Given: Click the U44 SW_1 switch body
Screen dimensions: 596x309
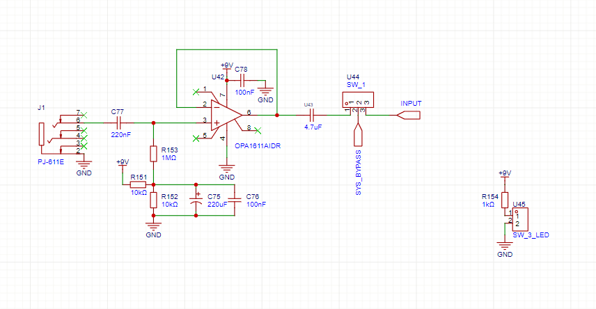Looking at the screenshot, I should tap(357, 101).
